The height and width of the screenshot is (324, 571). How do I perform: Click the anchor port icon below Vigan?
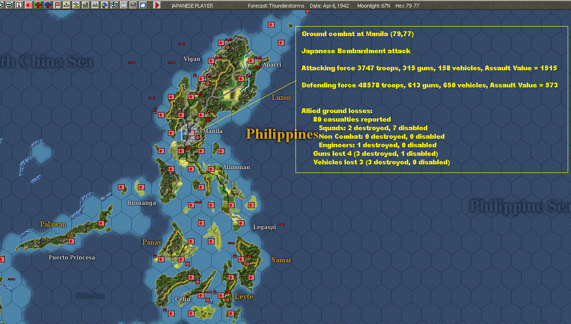pyautogui.click(x=195, y=76)
